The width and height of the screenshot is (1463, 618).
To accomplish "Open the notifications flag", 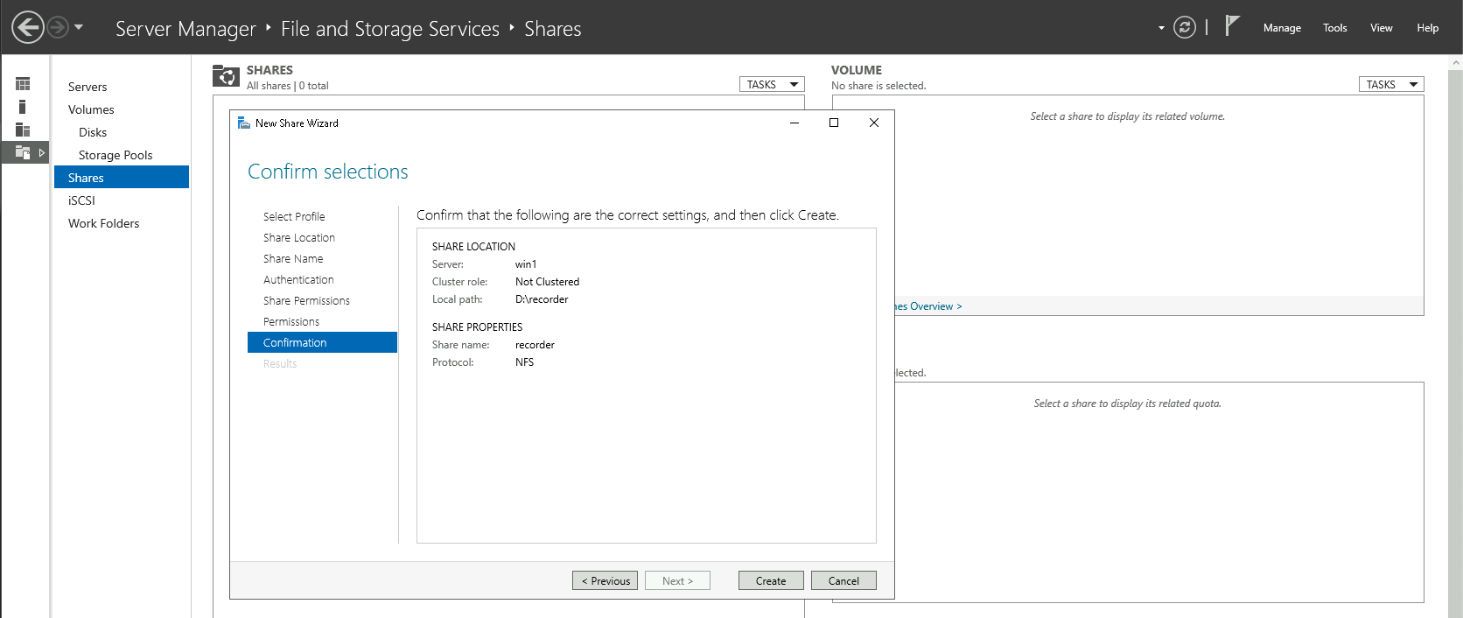I will click(x=1232, y=26).
